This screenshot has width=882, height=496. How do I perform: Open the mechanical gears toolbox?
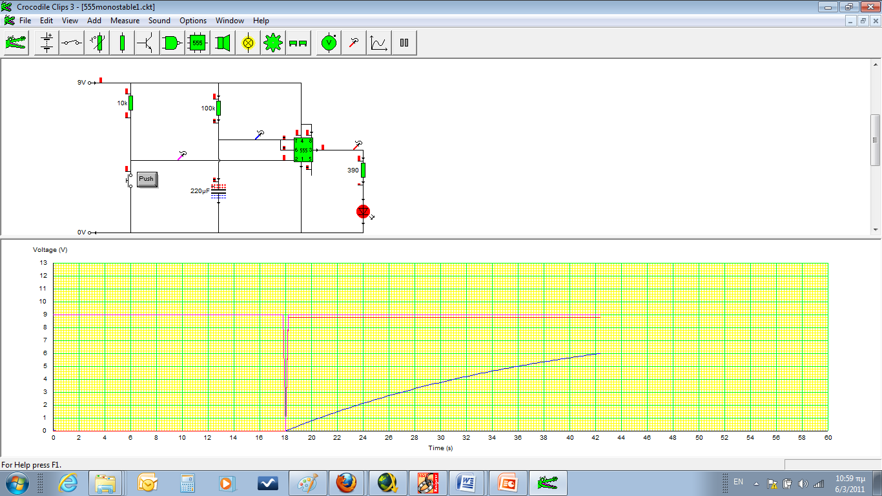(273, 43)
